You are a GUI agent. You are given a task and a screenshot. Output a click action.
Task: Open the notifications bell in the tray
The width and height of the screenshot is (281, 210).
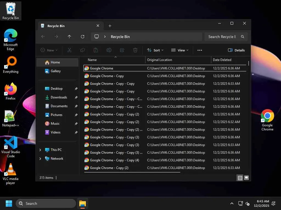click(x=274, y=203)
